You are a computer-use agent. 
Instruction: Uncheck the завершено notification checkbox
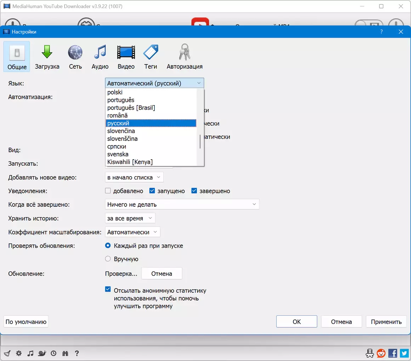pyautogui.click(x=194, y=191)
